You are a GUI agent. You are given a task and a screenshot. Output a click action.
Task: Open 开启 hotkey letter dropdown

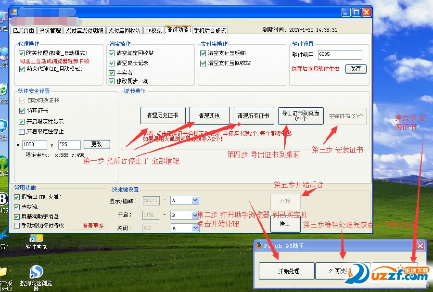click(x=195, y=215)
